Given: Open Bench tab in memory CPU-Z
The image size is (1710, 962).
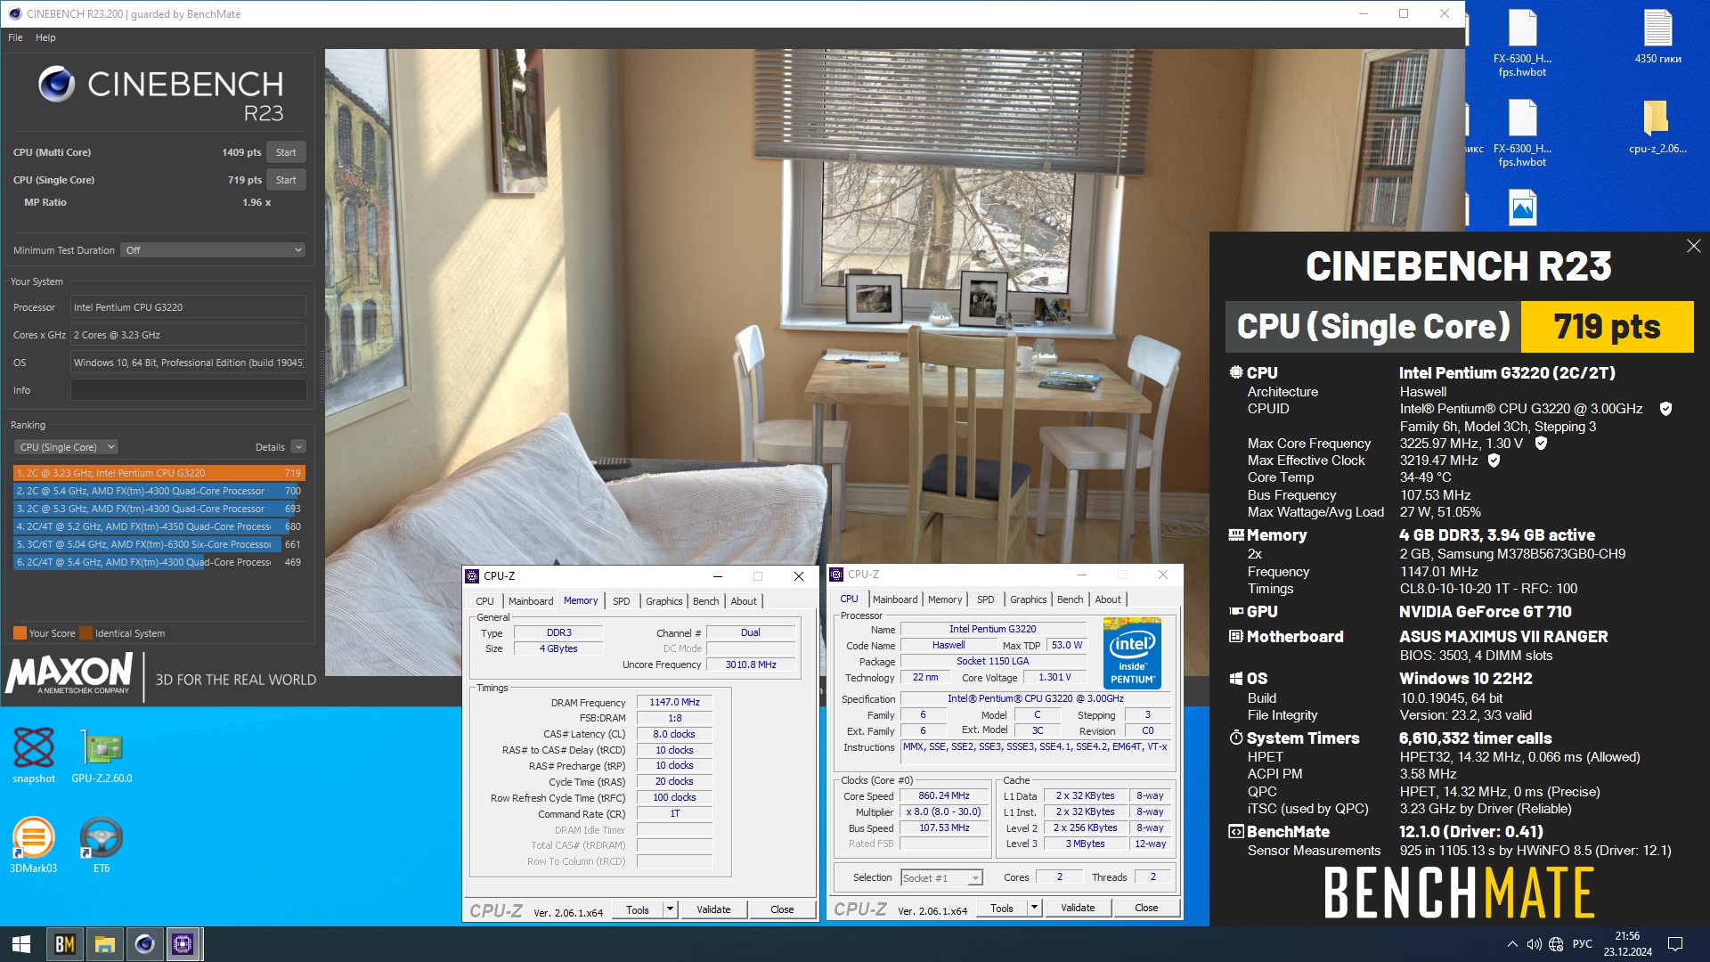Looking at the screenshot, I should click(706, 601).
